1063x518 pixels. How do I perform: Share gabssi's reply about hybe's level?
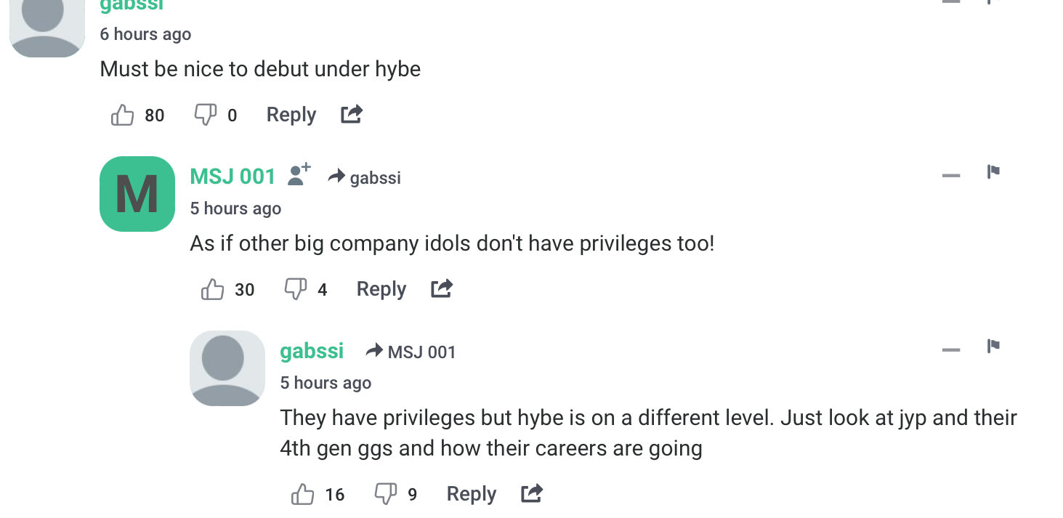pos(532,494)
